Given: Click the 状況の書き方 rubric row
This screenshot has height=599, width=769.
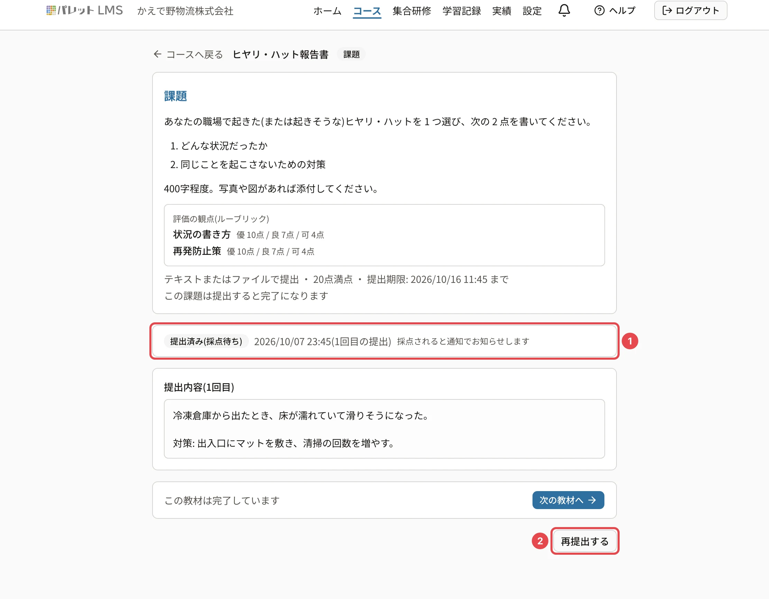Looking at the screenshot, I should (x=248, y=234).
